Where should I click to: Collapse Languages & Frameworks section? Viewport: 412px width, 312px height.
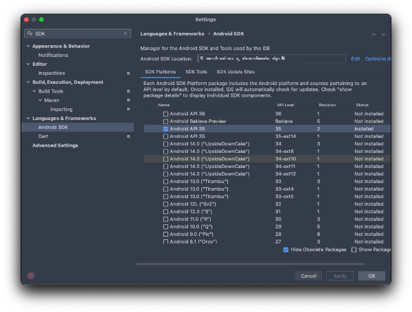pyautogui.click(x=28, y=119)
